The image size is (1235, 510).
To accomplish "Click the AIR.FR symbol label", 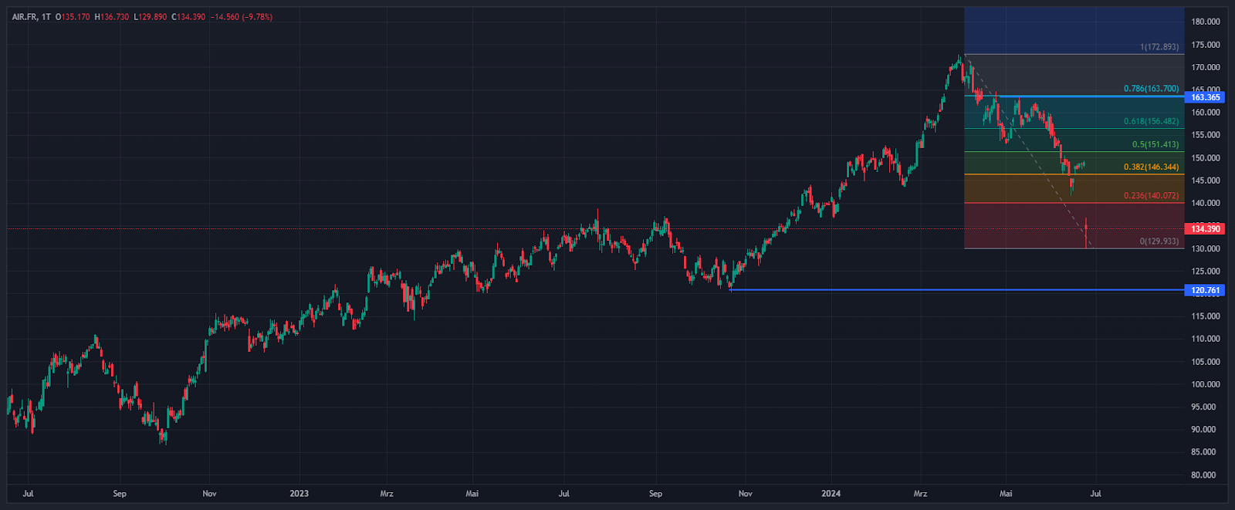I will (x=25, y=17).
